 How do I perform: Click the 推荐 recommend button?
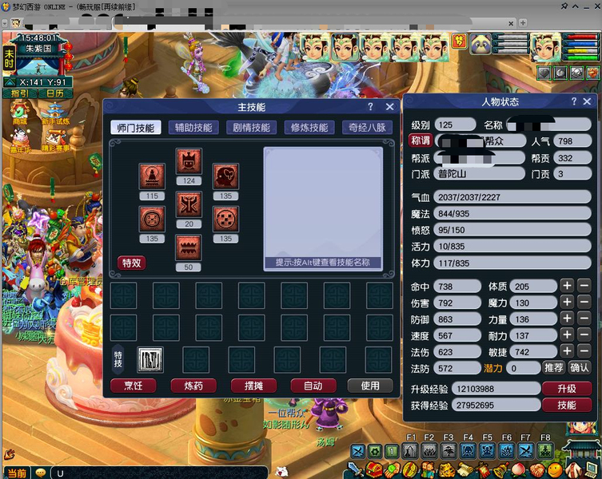[x=553, y=368]
